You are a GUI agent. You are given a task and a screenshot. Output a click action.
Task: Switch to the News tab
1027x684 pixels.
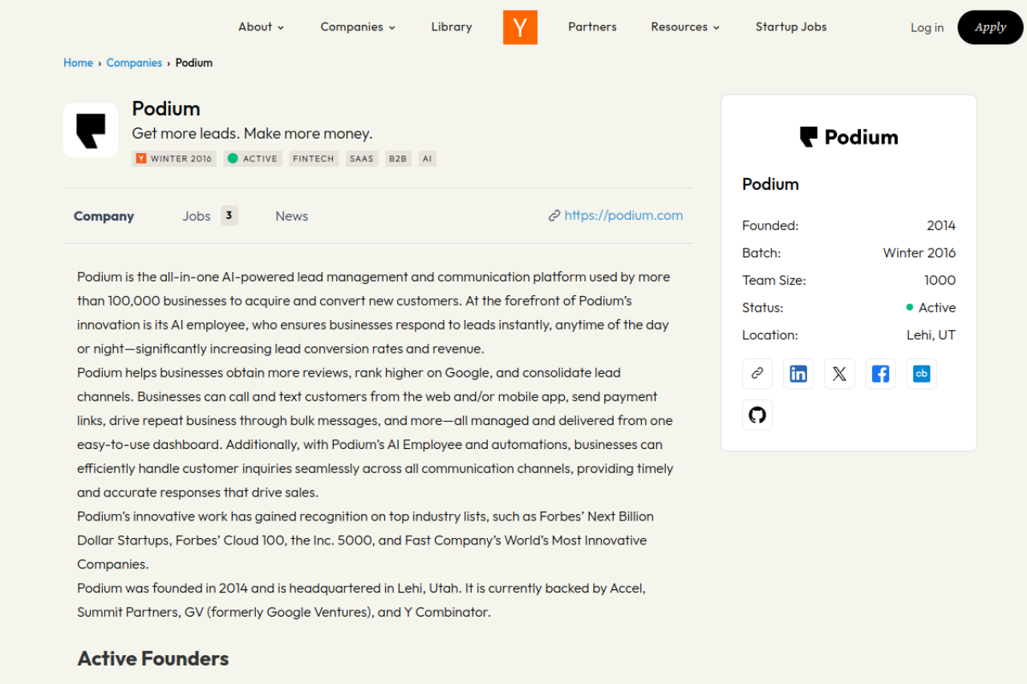292,217
